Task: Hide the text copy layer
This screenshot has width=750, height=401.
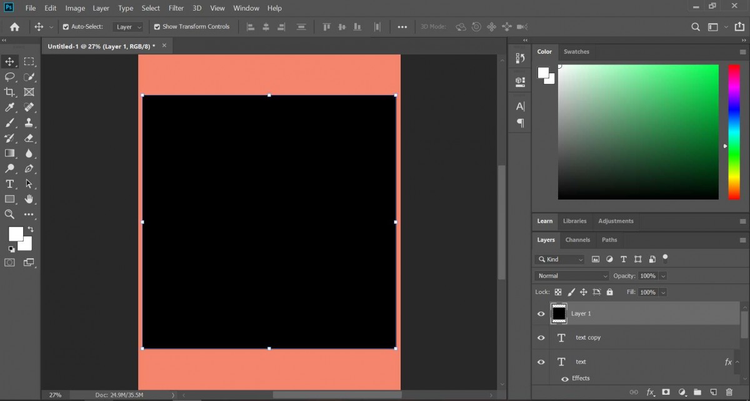Action: pos(541,338)
